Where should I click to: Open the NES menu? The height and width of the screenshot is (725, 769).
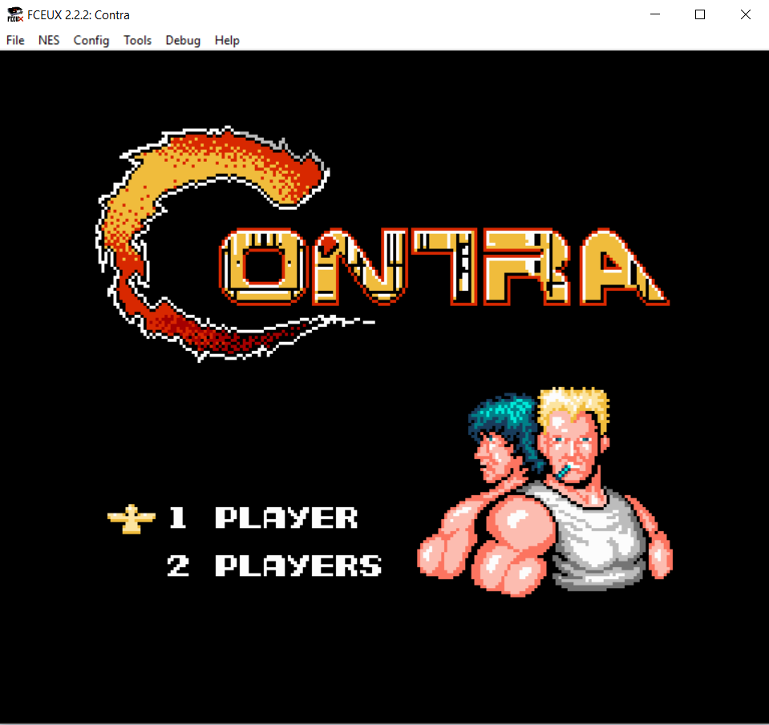click(x=49, y=40)
